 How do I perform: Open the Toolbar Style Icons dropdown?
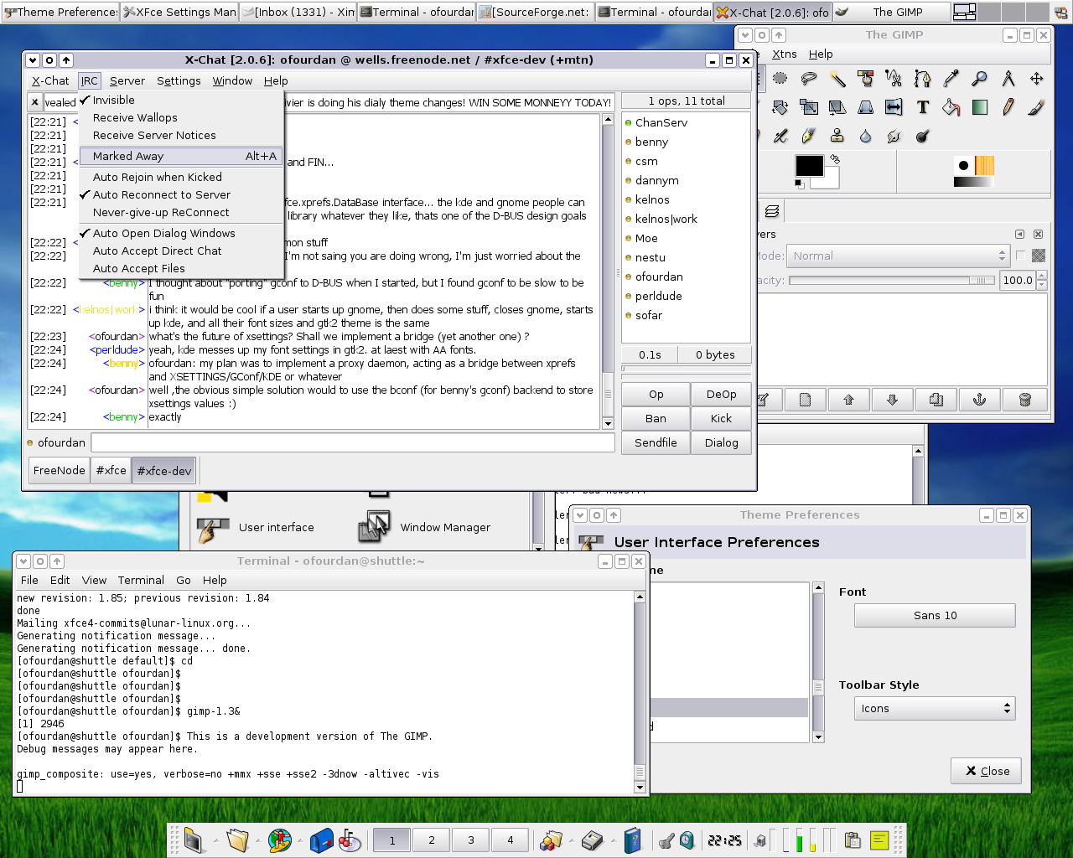point(935,709)
